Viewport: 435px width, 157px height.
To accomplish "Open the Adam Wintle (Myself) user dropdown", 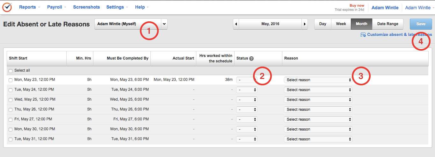I will 131,24.
